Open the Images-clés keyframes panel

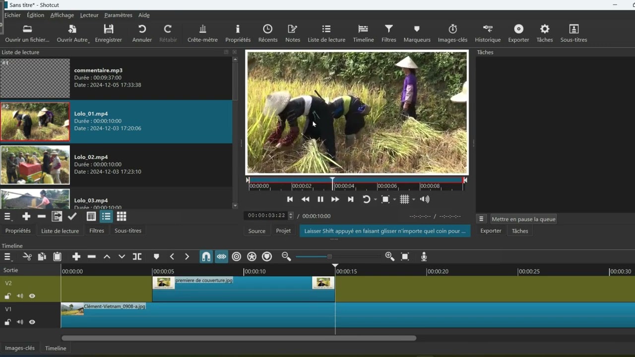coord(452,33)
